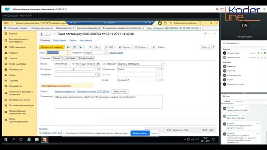Open the Согласование link in document header
This screenshot has width=267, height=150.
(60, 40)
